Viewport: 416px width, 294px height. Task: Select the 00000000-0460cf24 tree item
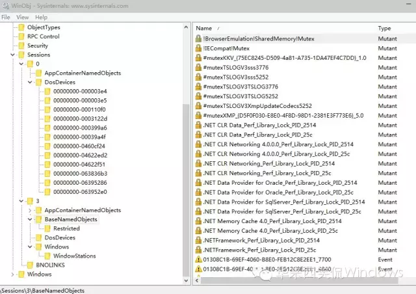(79, 146)
